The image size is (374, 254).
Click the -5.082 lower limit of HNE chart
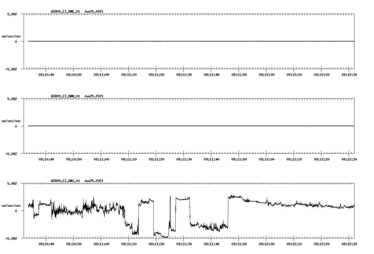tap(11, 69)
